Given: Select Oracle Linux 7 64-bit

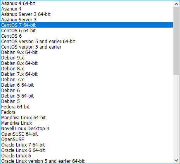Looking at the screenshot, I should coord(87,145).
